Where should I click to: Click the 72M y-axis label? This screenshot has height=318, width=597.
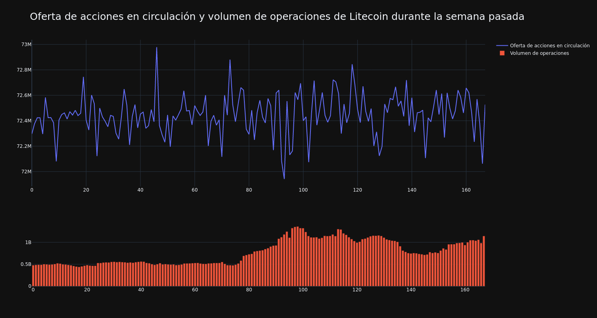coord(26,171)
